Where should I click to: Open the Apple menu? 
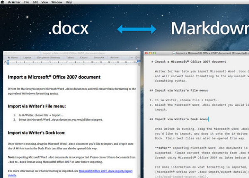point(2,2)
